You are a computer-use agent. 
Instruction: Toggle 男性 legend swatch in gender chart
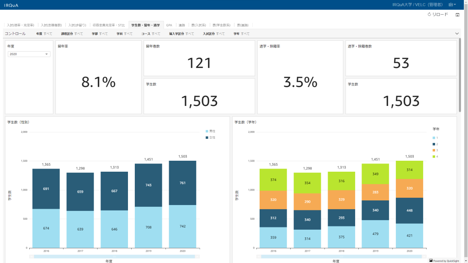coord(207,131)
